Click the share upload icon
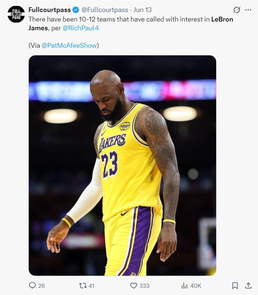 248,286
